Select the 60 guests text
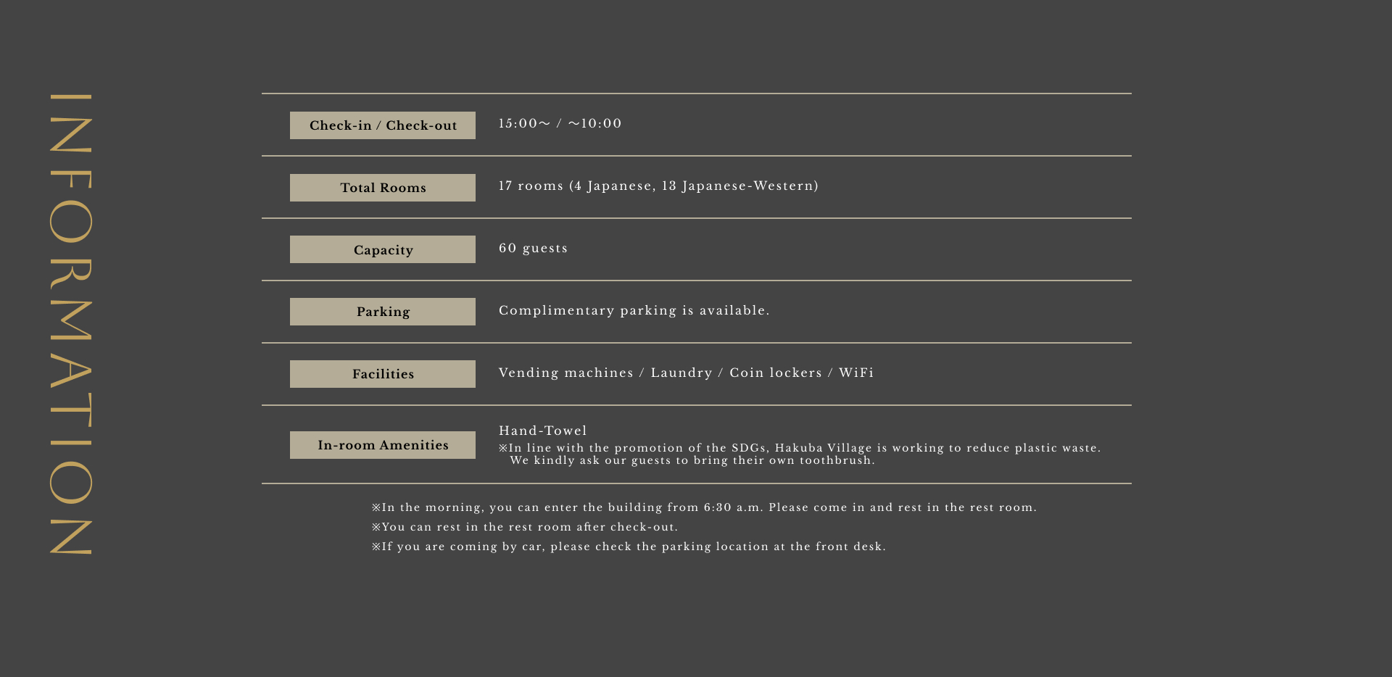 tap(533, 248)
